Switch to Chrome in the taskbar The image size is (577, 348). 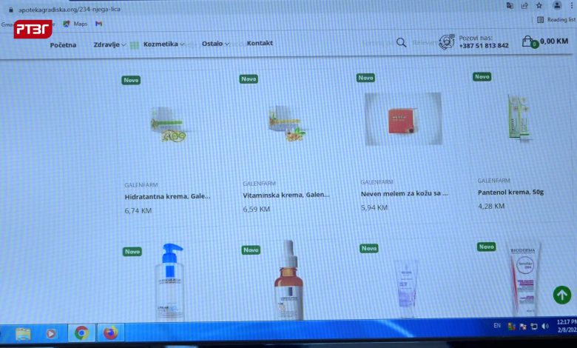(x=81, y=333)
